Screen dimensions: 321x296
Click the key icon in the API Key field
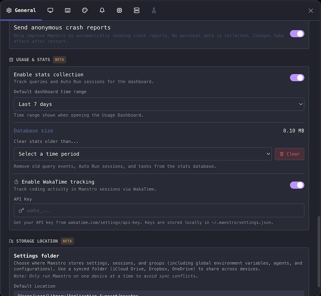click(21, 210)
